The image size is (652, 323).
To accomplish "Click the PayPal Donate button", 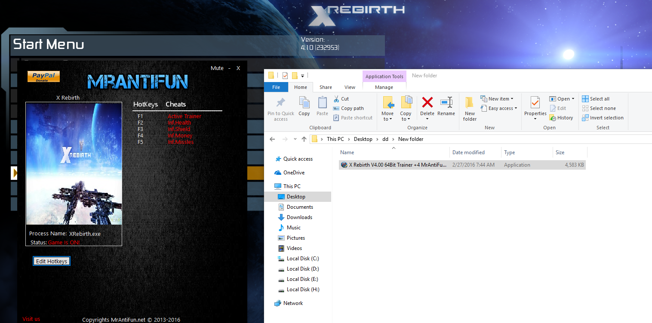I will coord(43,76).
